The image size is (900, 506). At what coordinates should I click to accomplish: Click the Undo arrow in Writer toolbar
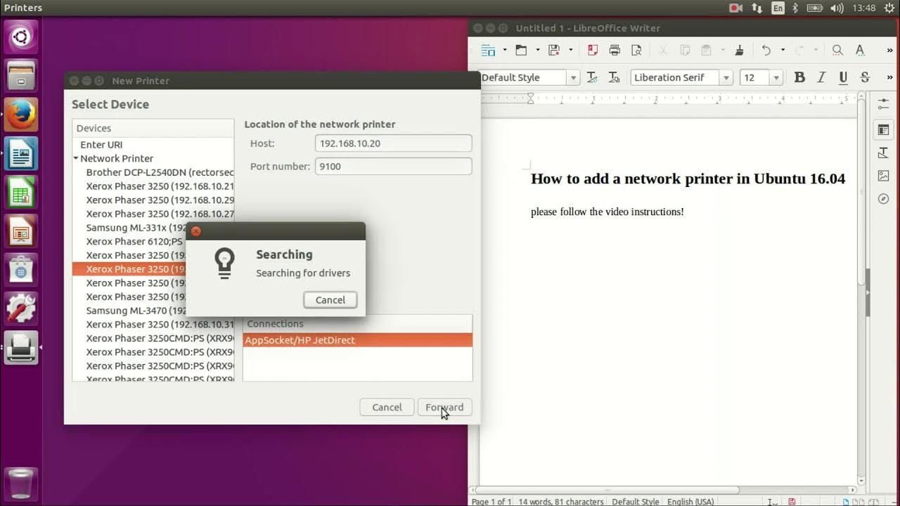(x=766, y=50)
